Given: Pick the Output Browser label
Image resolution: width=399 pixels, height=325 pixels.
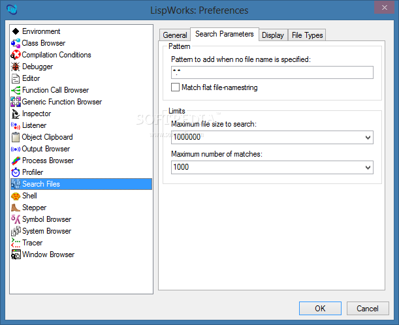Looking at the screenshot, I should pyautogui.click(x=46, y=149).
